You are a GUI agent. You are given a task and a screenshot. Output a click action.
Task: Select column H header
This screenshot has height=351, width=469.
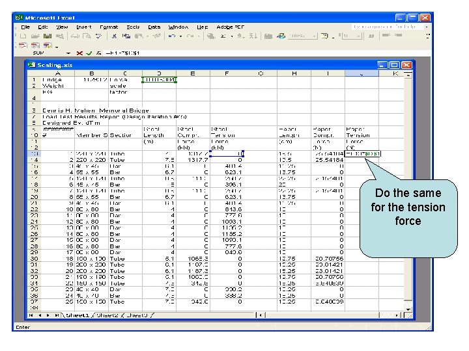point(294,73)
